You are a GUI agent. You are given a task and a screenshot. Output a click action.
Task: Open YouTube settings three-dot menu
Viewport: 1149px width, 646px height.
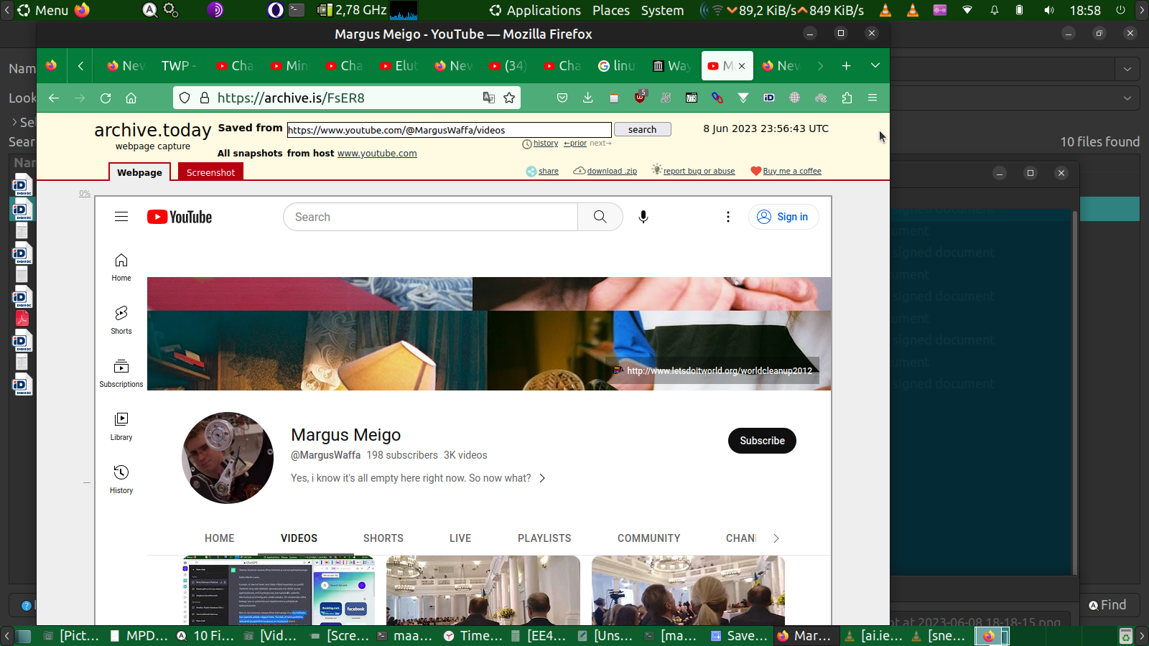[727, 217]
